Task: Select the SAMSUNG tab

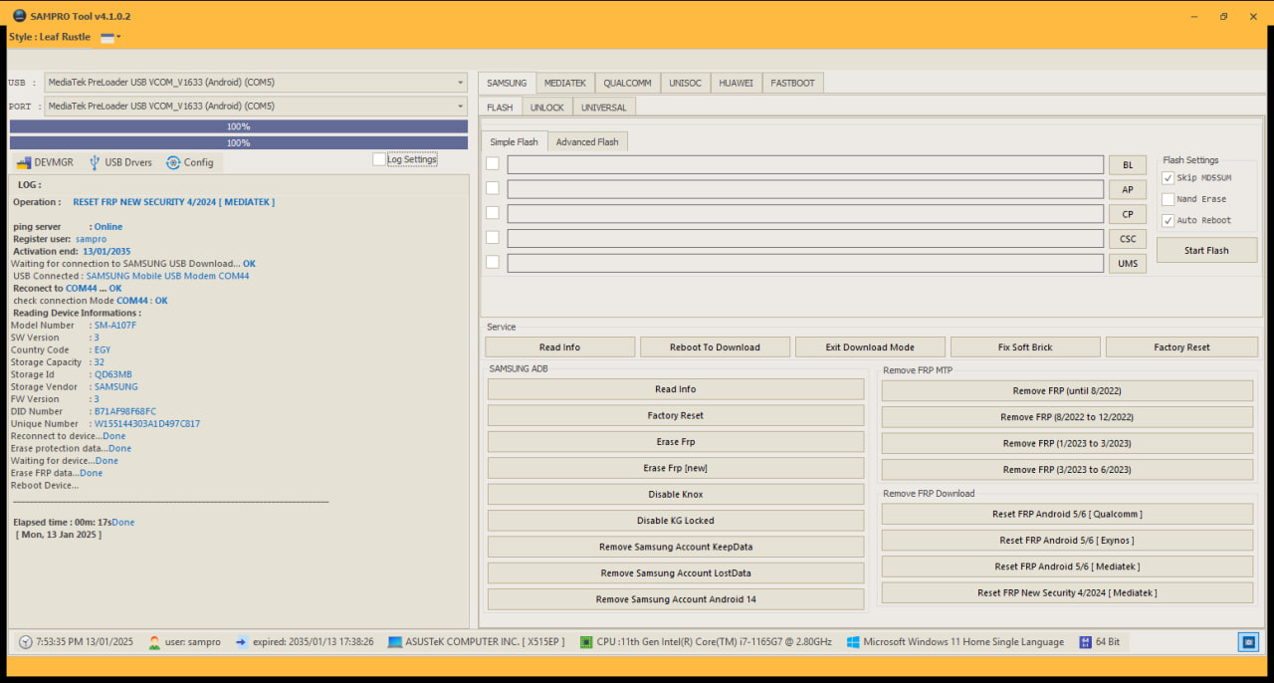Action: pyautogui.click(x=507, y=83)
